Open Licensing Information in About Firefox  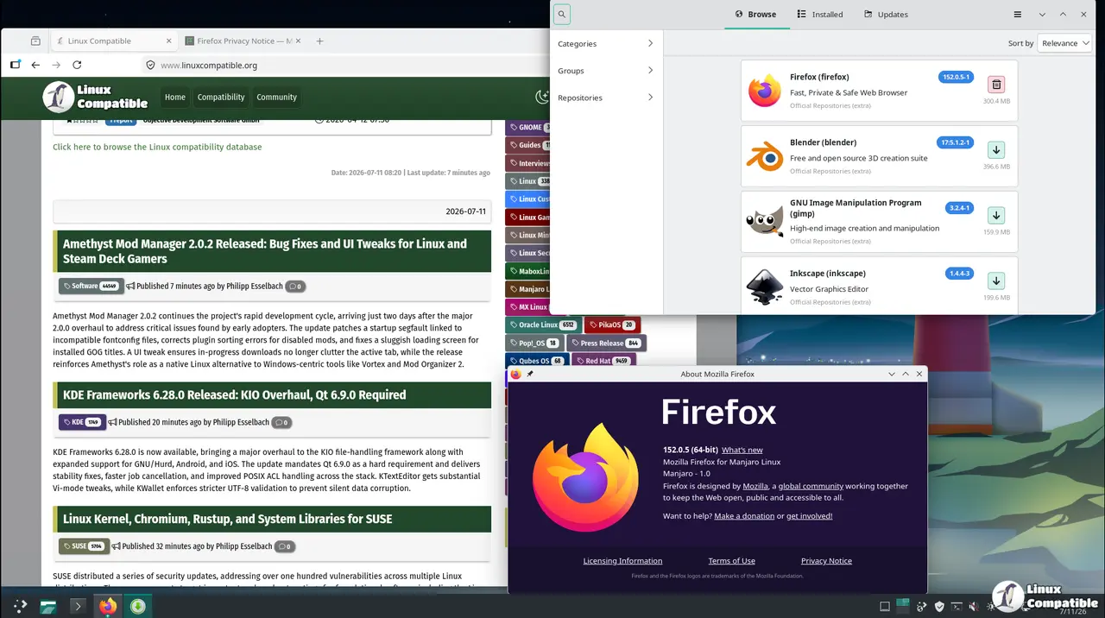click(x=622, y=561)
